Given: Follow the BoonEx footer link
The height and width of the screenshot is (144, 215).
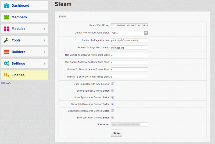Looking at the screenshot, I should pos(7,83).
